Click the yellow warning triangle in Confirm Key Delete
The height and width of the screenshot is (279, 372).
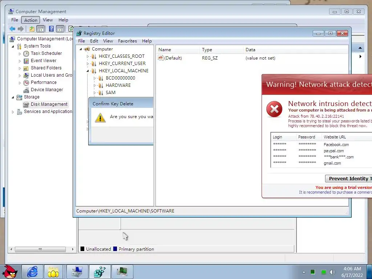click(100, 118)
